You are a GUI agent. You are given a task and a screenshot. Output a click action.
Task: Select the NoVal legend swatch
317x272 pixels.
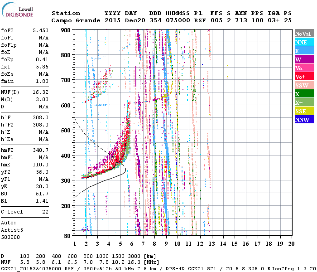[x=304, y=34]
